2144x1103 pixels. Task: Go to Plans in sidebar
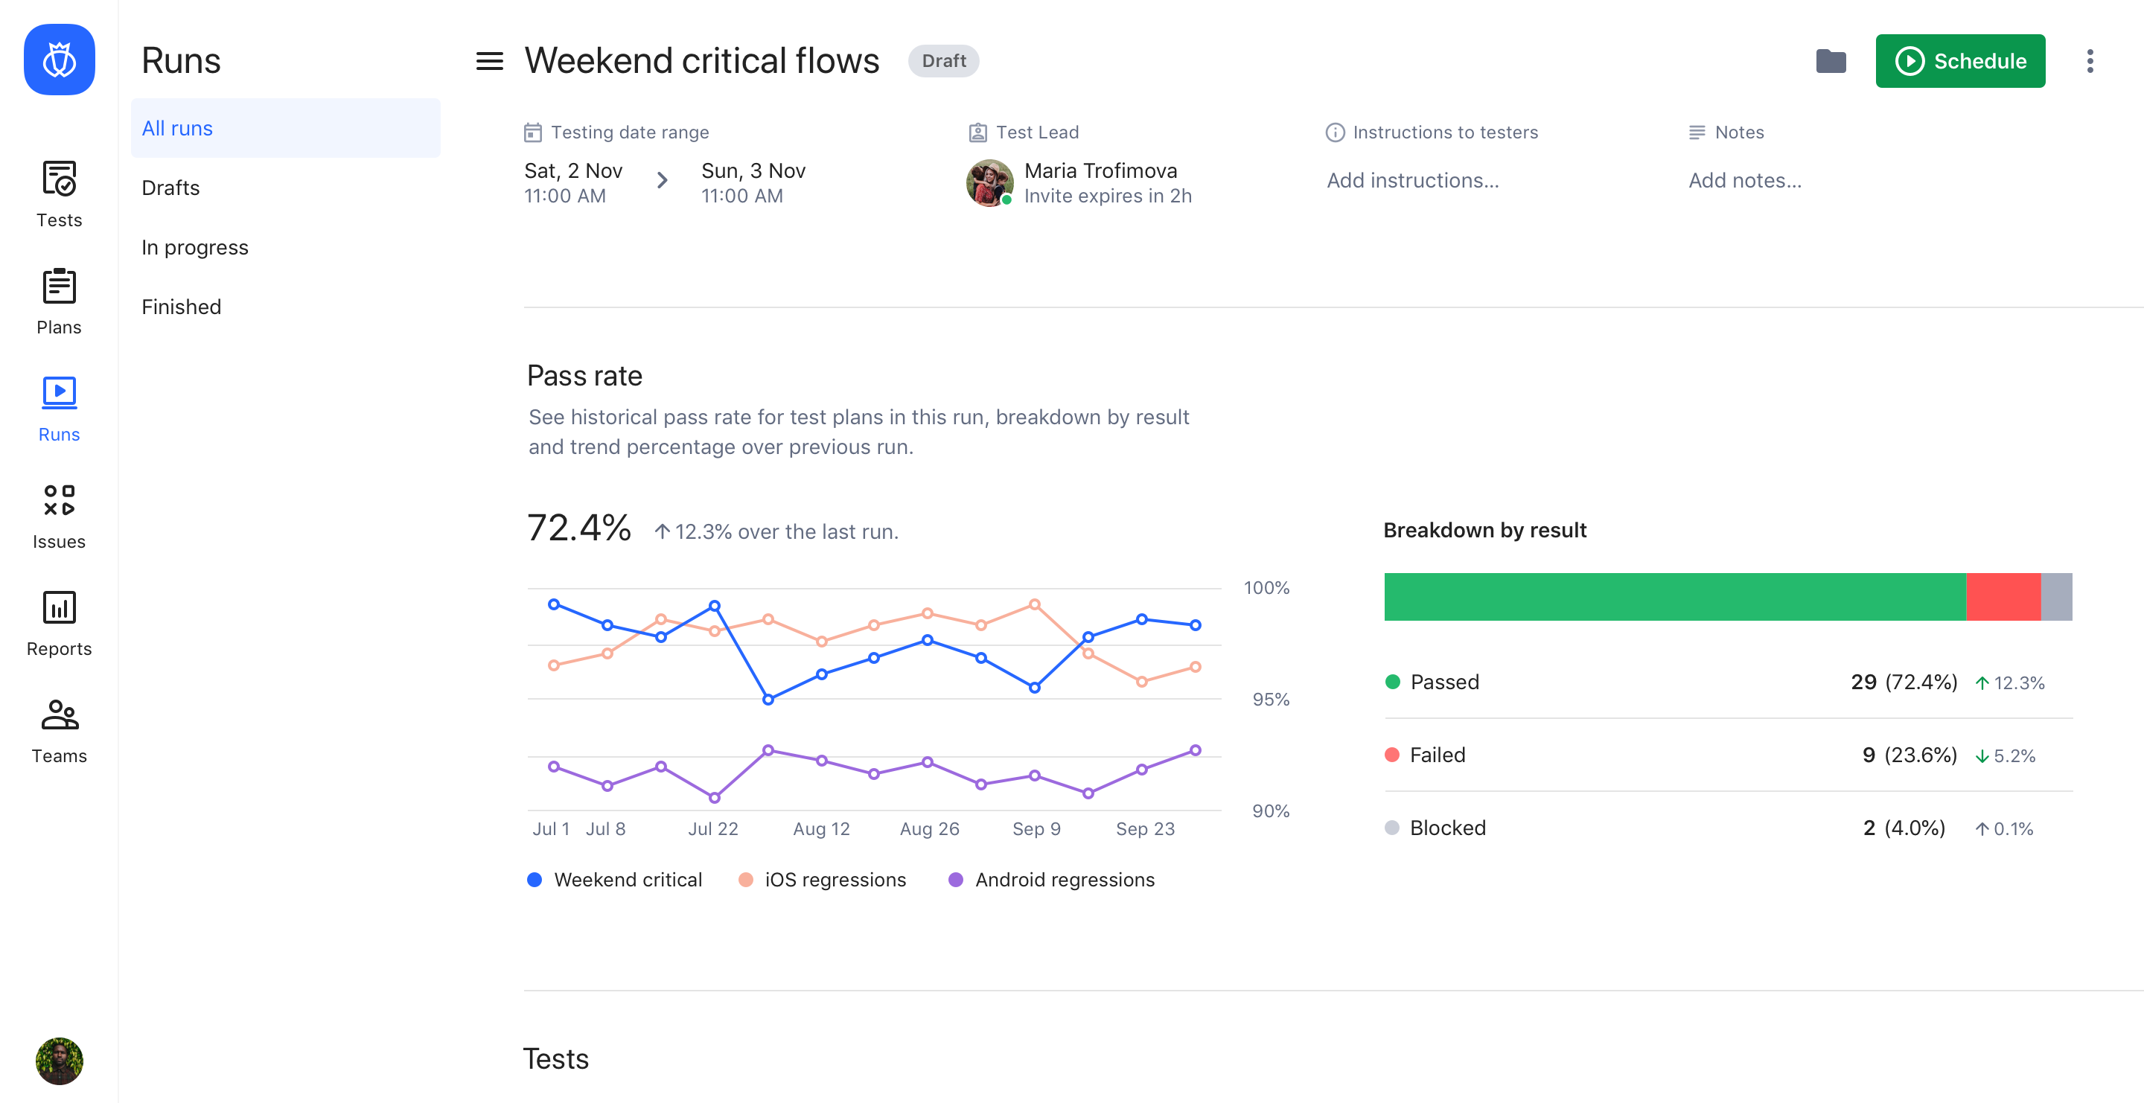pos(59,300)
